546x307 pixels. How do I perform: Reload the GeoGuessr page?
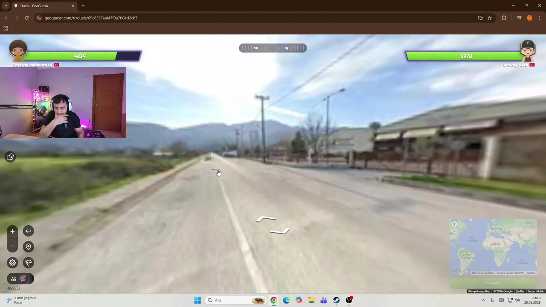(x=26, y=18)
